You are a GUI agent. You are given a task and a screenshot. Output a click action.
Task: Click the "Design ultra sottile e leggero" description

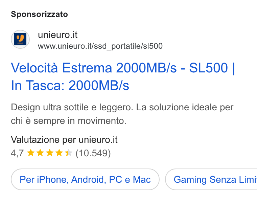pyautogui.click(x=71, y=107)
